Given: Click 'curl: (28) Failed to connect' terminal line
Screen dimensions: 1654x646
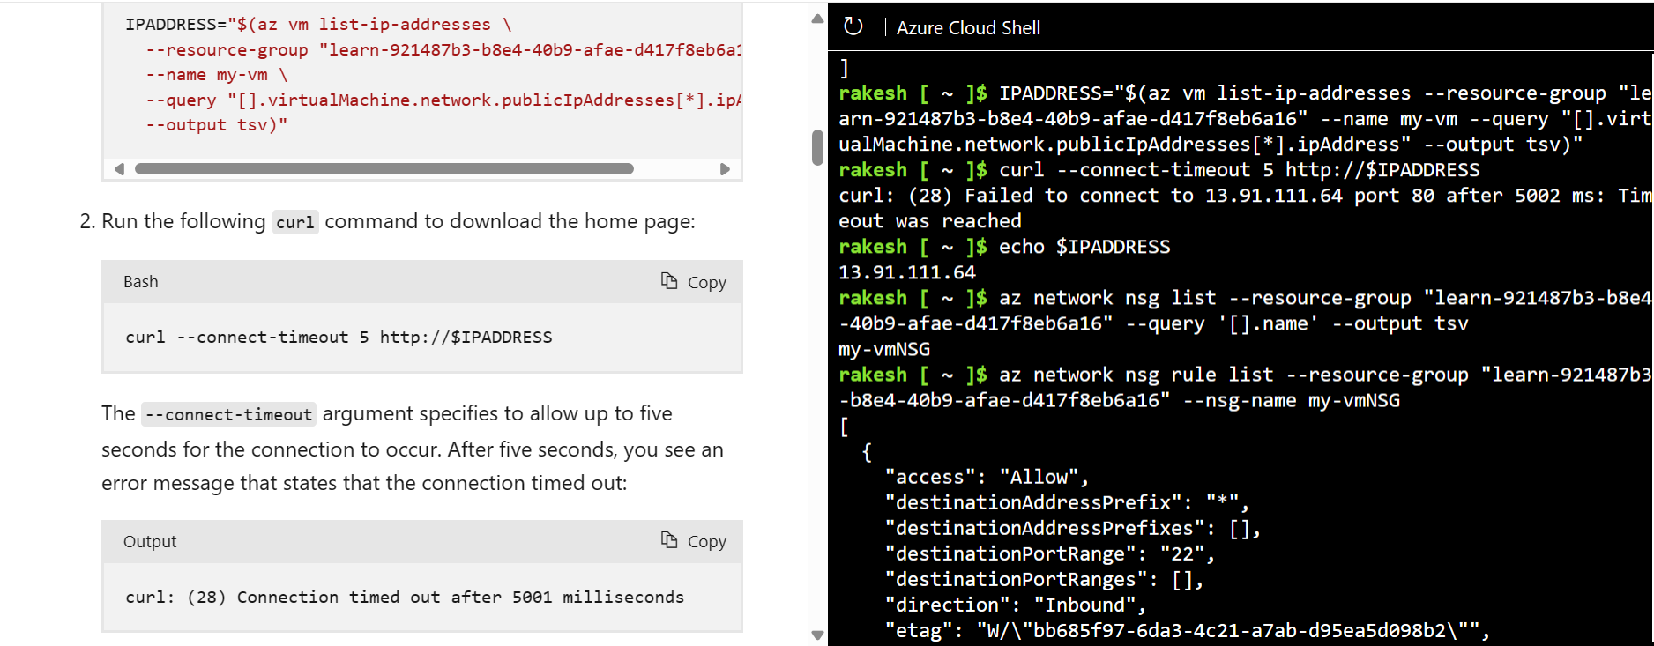Looking at the screenshot, I should [1245, 196].
